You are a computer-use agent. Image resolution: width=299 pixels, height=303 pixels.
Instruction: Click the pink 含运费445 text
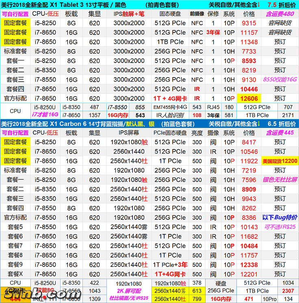click(279, 133)
